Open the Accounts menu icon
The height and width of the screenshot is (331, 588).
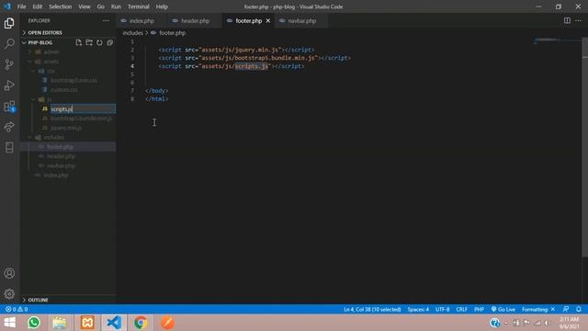[x=9, y=273]
